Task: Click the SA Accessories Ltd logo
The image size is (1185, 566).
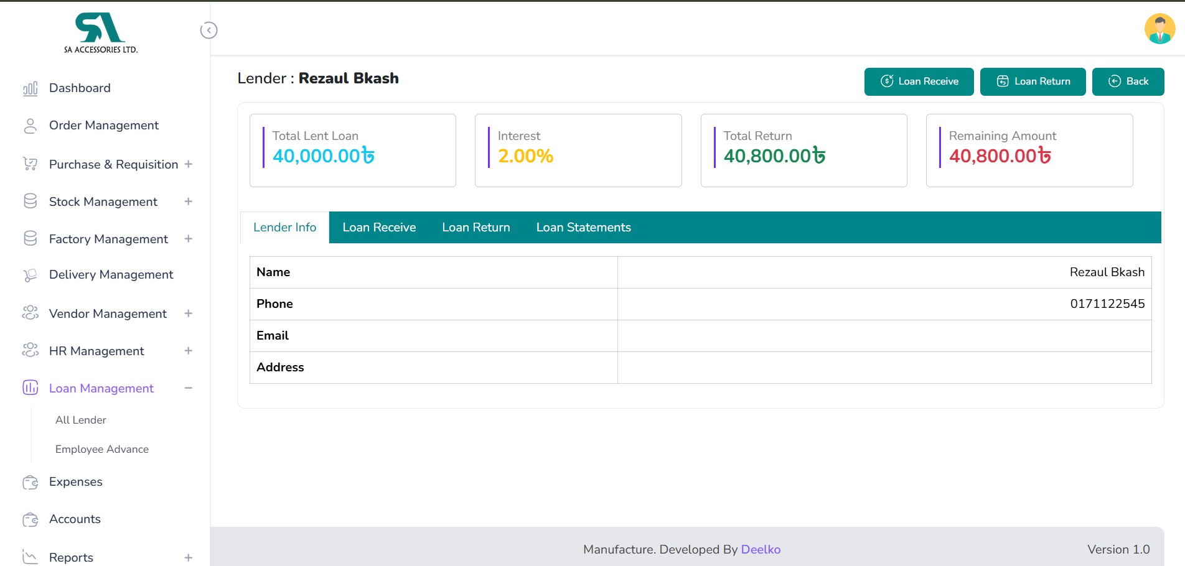Action: (101, 33)
